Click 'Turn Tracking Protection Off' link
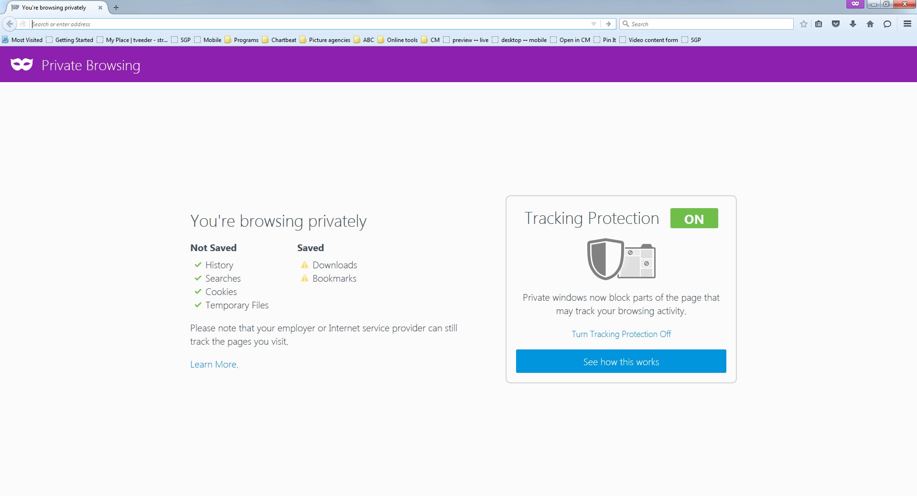The width and height of the screenshot is (917, 496). [621, 334]
